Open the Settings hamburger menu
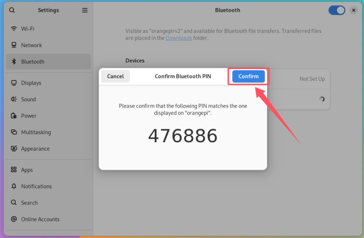The image size is (364, 238). pyautogui.click(x=85, y=10)
